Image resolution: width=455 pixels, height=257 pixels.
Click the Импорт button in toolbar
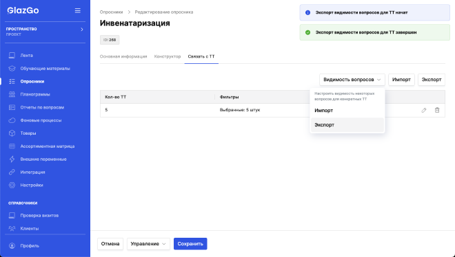[401, 80]
